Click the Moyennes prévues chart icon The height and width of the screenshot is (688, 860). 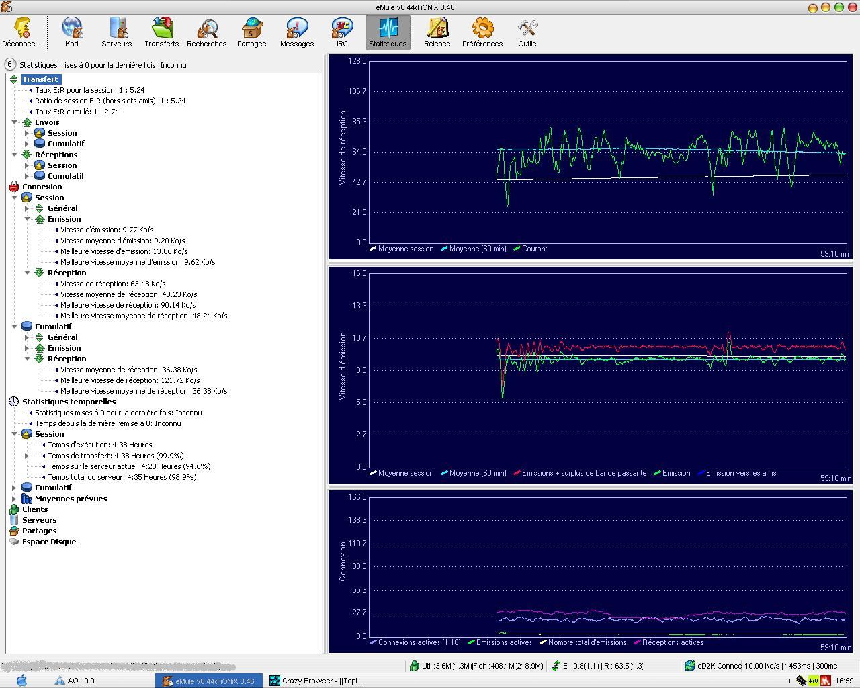(27, 499)
